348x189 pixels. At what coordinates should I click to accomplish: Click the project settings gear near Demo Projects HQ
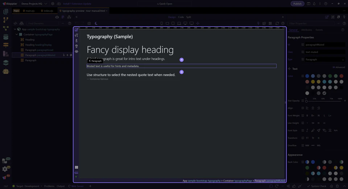coord(53,4)
